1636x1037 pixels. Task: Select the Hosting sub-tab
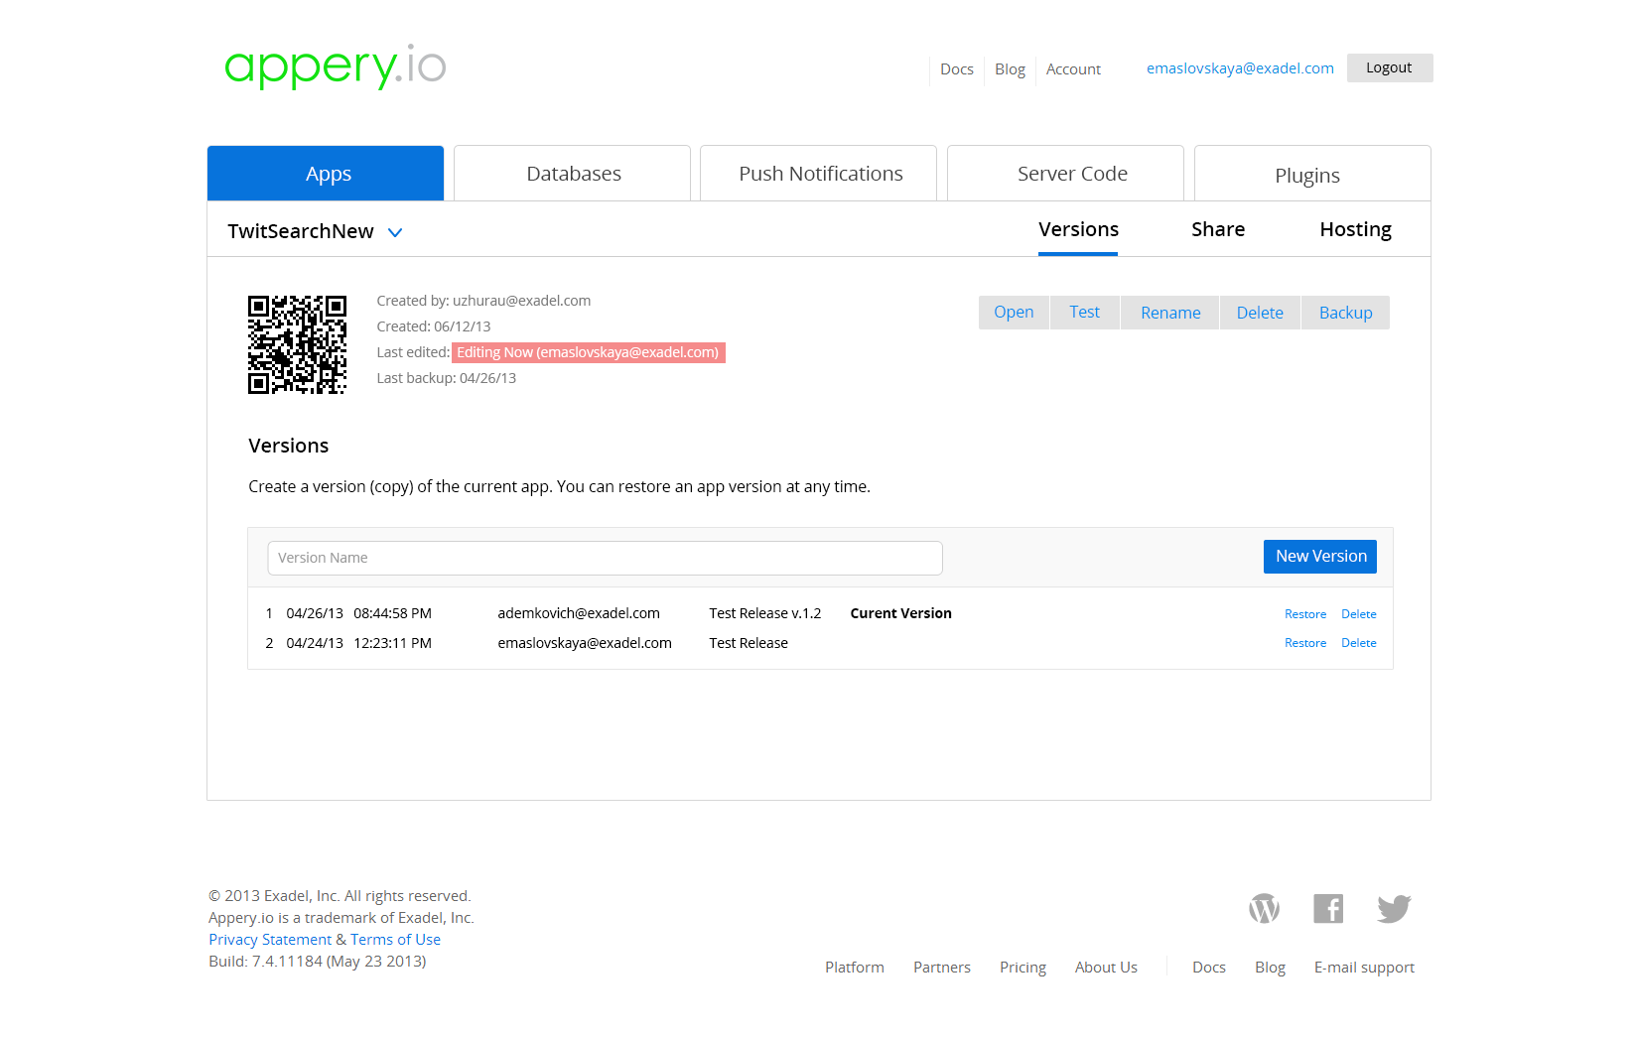click(x=1355, y=230)
